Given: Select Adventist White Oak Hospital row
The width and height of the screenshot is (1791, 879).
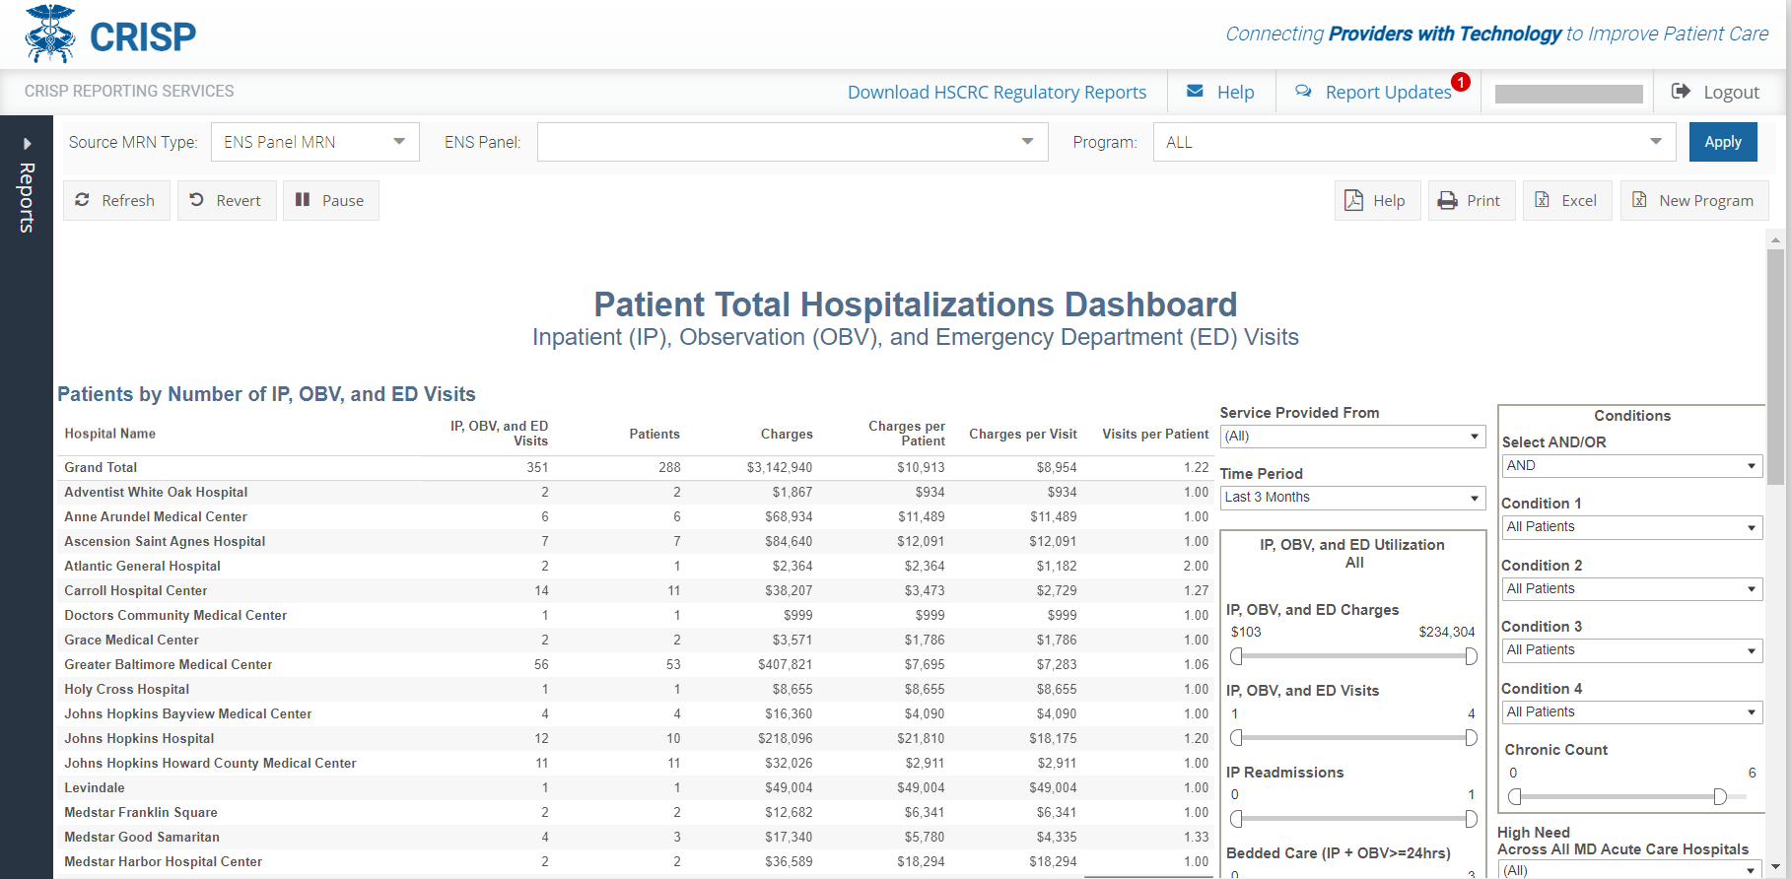Looking at the screenshot, I should (x=637, y=493).
